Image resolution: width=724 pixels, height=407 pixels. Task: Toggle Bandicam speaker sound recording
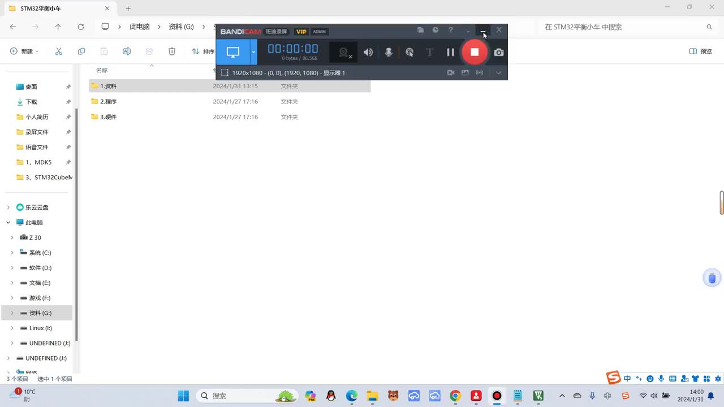[x=368, y=52]
